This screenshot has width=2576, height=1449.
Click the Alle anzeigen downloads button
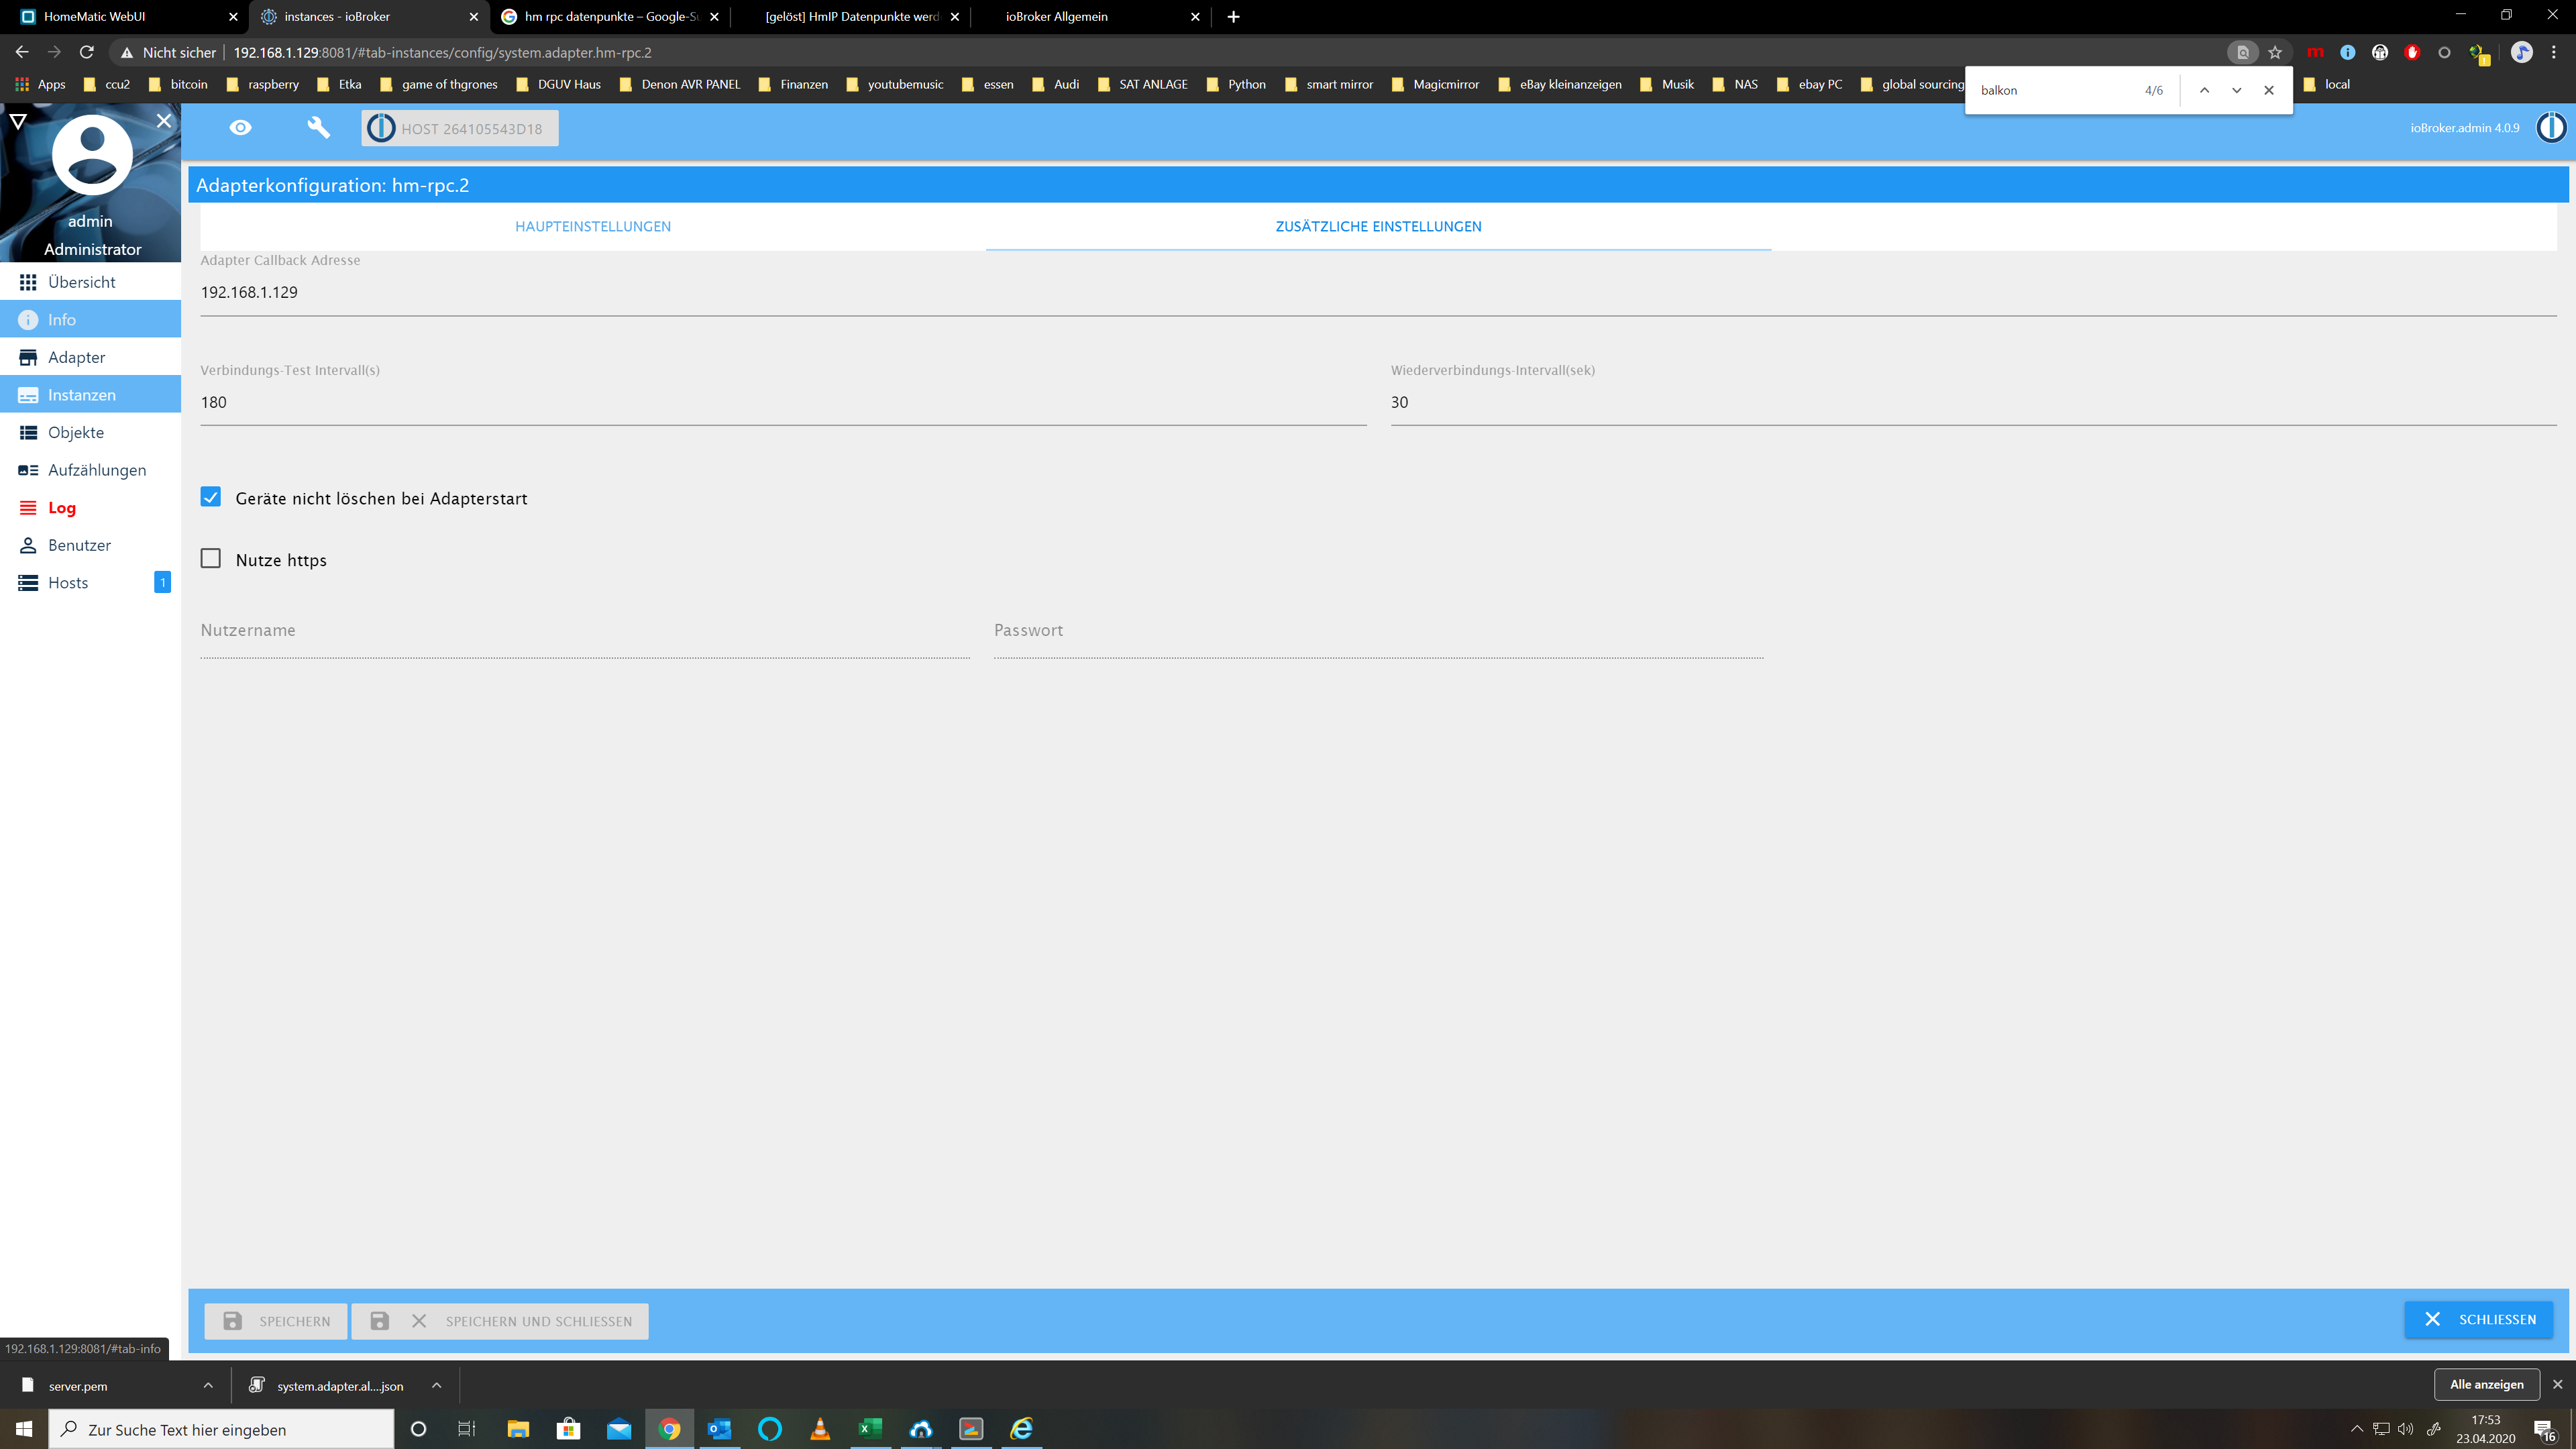pyautogui.click(x=2486, y=1384)
